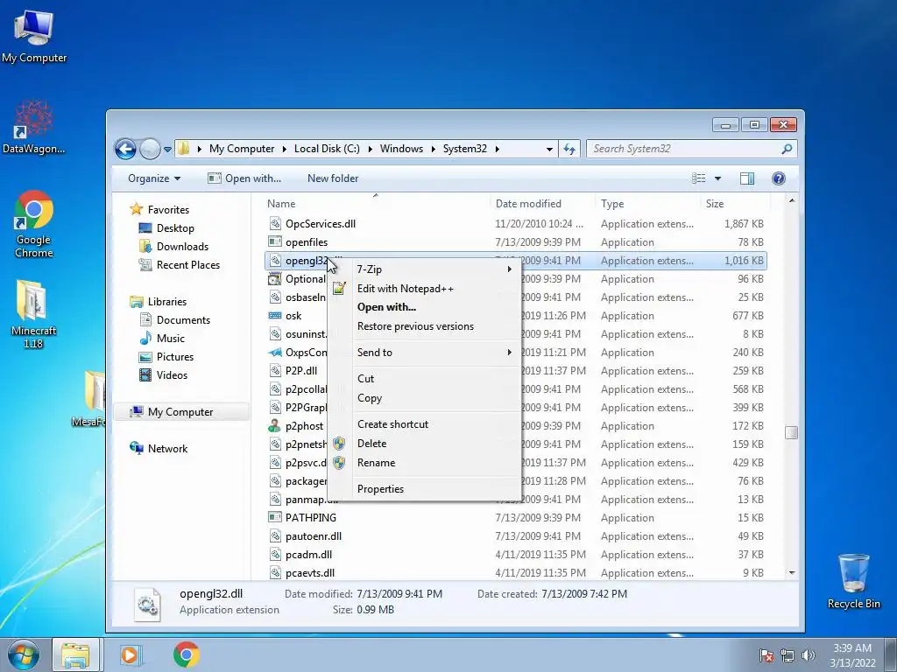
Task: Go back with the Explorer back arrow
Action: [125, 149]
